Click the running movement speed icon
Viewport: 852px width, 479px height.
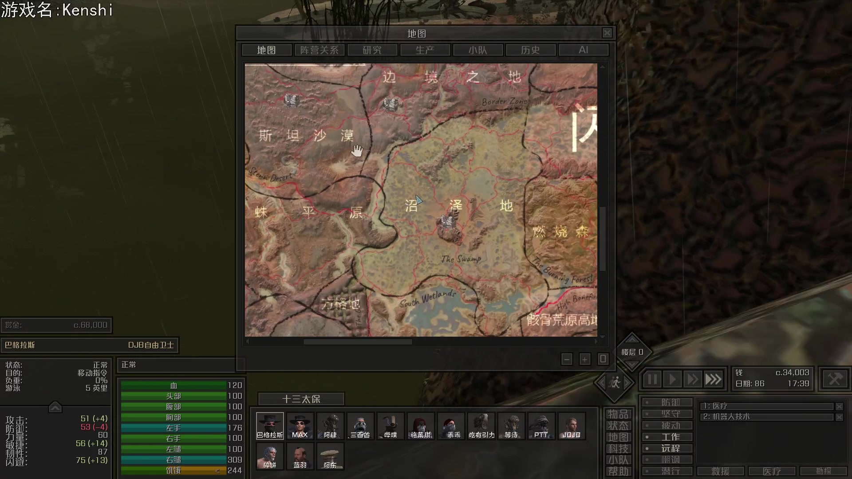(615, 382)
